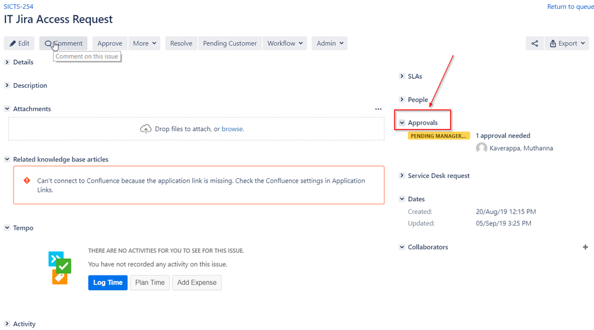
Task: Open the Workflow dropdown
Action: click(285, 43)
